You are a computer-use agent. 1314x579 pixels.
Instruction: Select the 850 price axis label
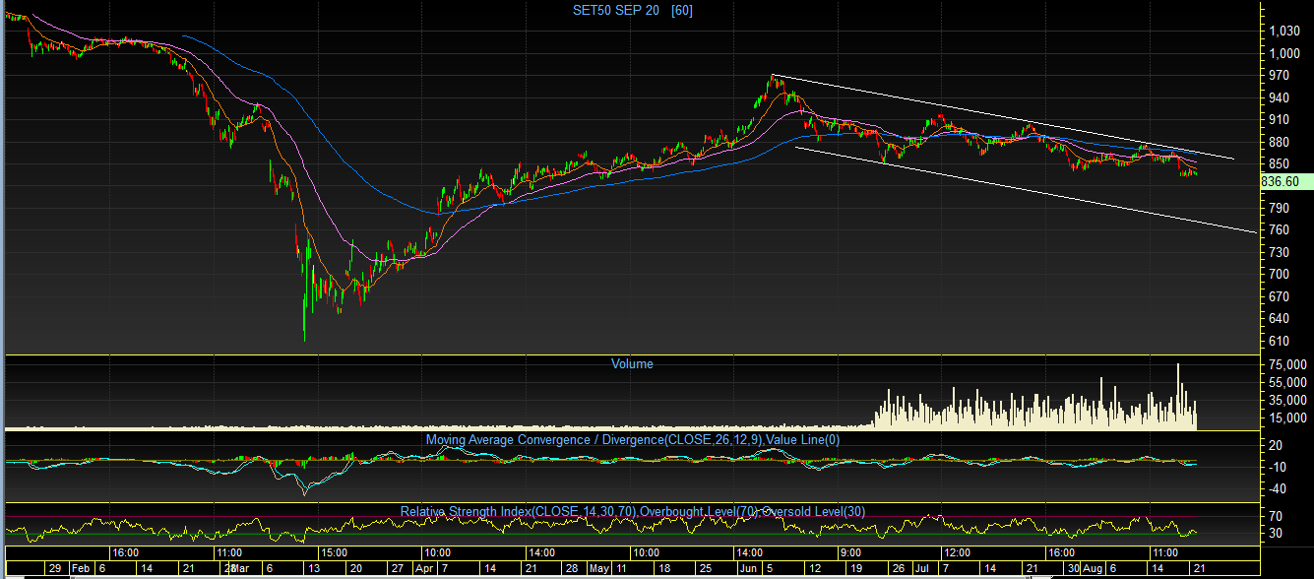1278,164
